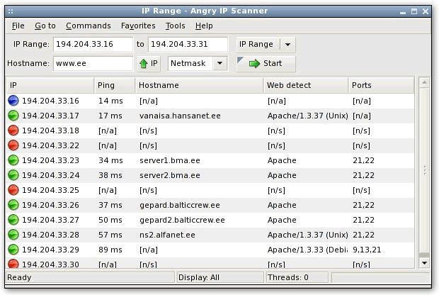The image size is (439, 295).
Task: Click the green status icon for 194.204.33.17
Action: tap(13, 116)
